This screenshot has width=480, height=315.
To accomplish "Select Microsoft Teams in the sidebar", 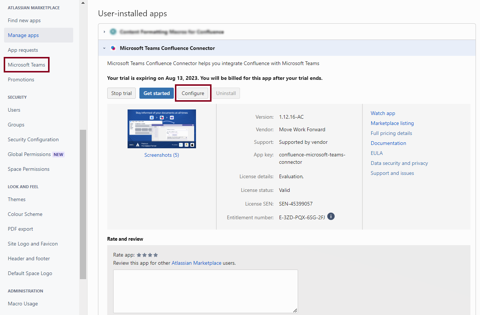I will (26, 65).
